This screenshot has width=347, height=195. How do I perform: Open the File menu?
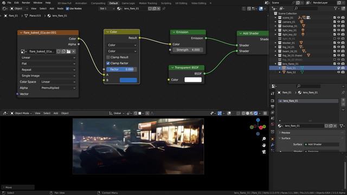[9, 3]
